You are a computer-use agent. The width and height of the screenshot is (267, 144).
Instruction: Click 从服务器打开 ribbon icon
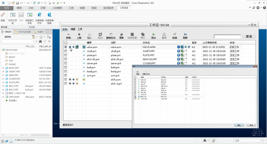[39, 15]
